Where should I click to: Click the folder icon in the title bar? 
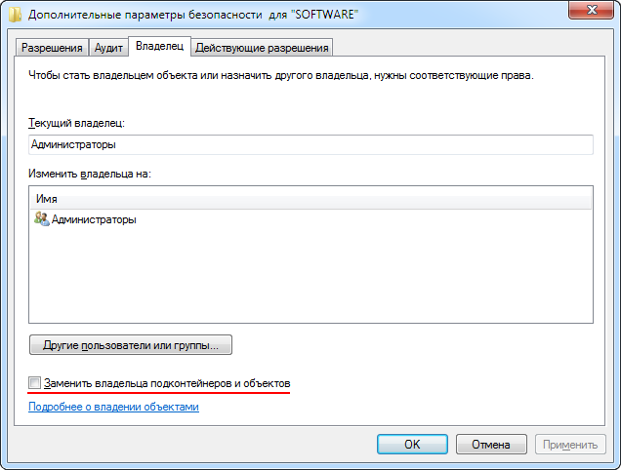15,15
